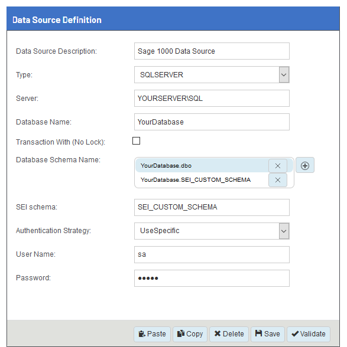Viewport: 347px width, 347px height.
Task: Validate the data source connection
Action: click(309, 334)
